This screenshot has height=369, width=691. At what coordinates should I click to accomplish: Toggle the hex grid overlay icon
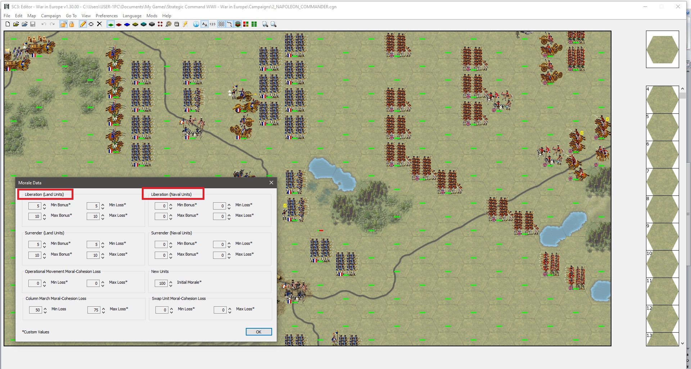221,24
